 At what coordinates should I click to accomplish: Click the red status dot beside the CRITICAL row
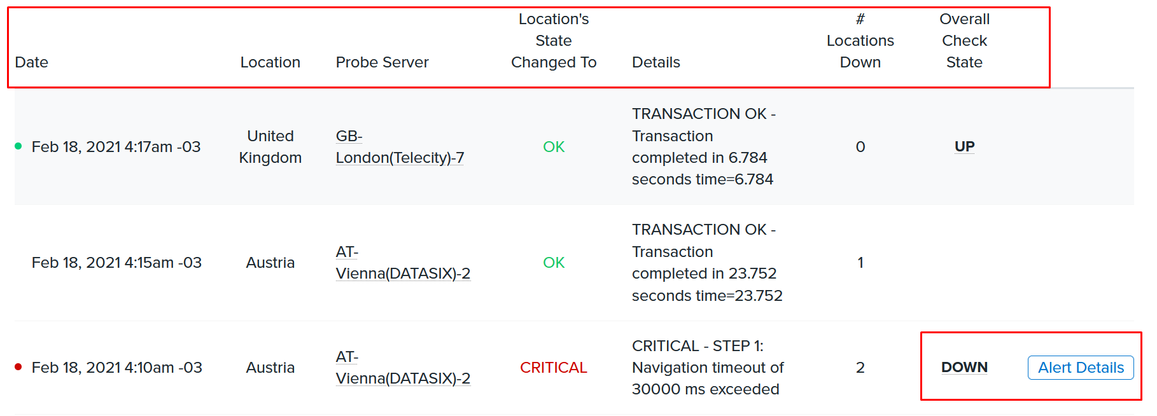point(18,367)
